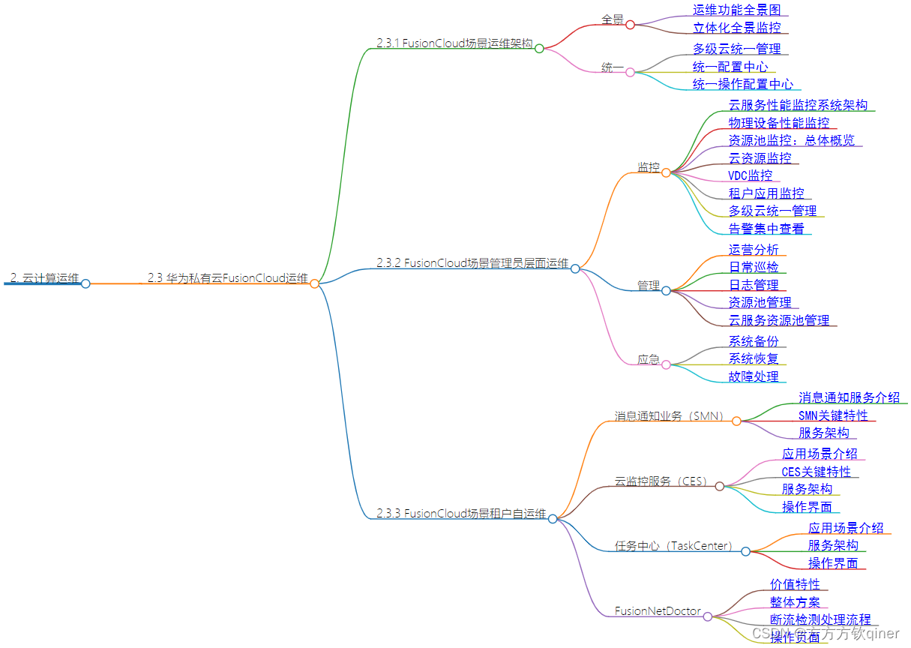Screen dimensions: 911x648
Task: Open the 物理设备性能监控 link
Action: pyautogui.click(x=779, y=123)
